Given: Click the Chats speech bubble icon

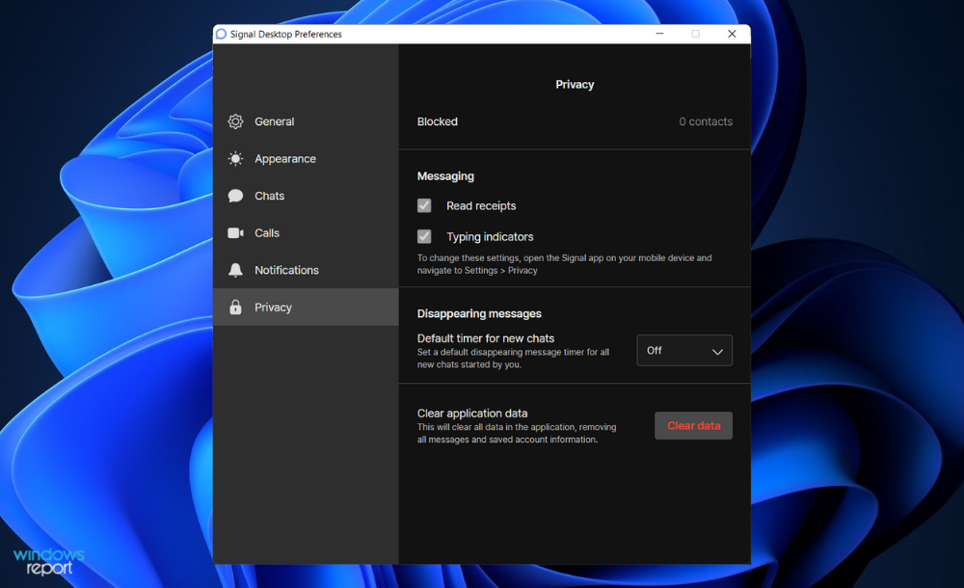Looking at the screenshot, I should 235,196.
